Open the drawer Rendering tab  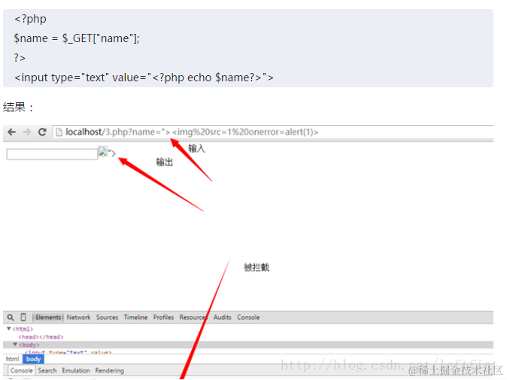pyautogui.click(x=110, y=371)
